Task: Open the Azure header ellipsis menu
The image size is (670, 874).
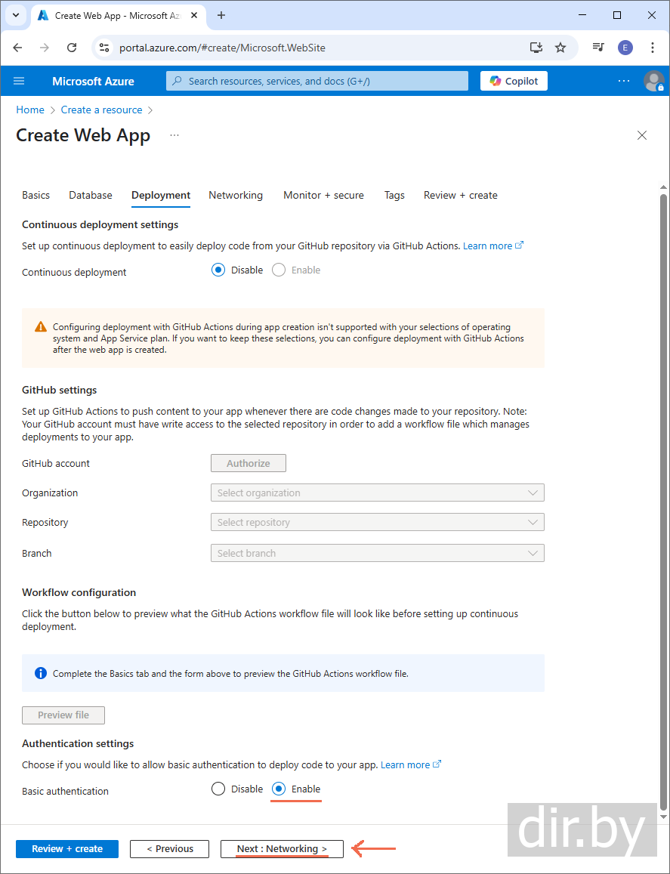Action: coord(624,81)
